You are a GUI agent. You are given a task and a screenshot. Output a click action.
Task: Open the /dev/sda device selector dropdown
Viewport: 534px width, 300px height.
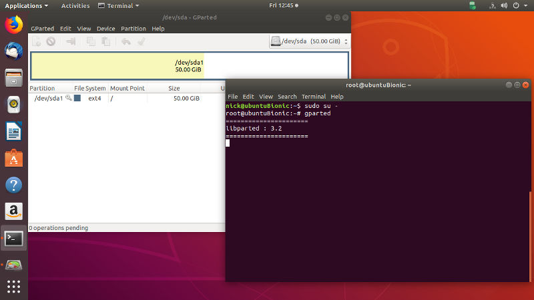(309, 41)
